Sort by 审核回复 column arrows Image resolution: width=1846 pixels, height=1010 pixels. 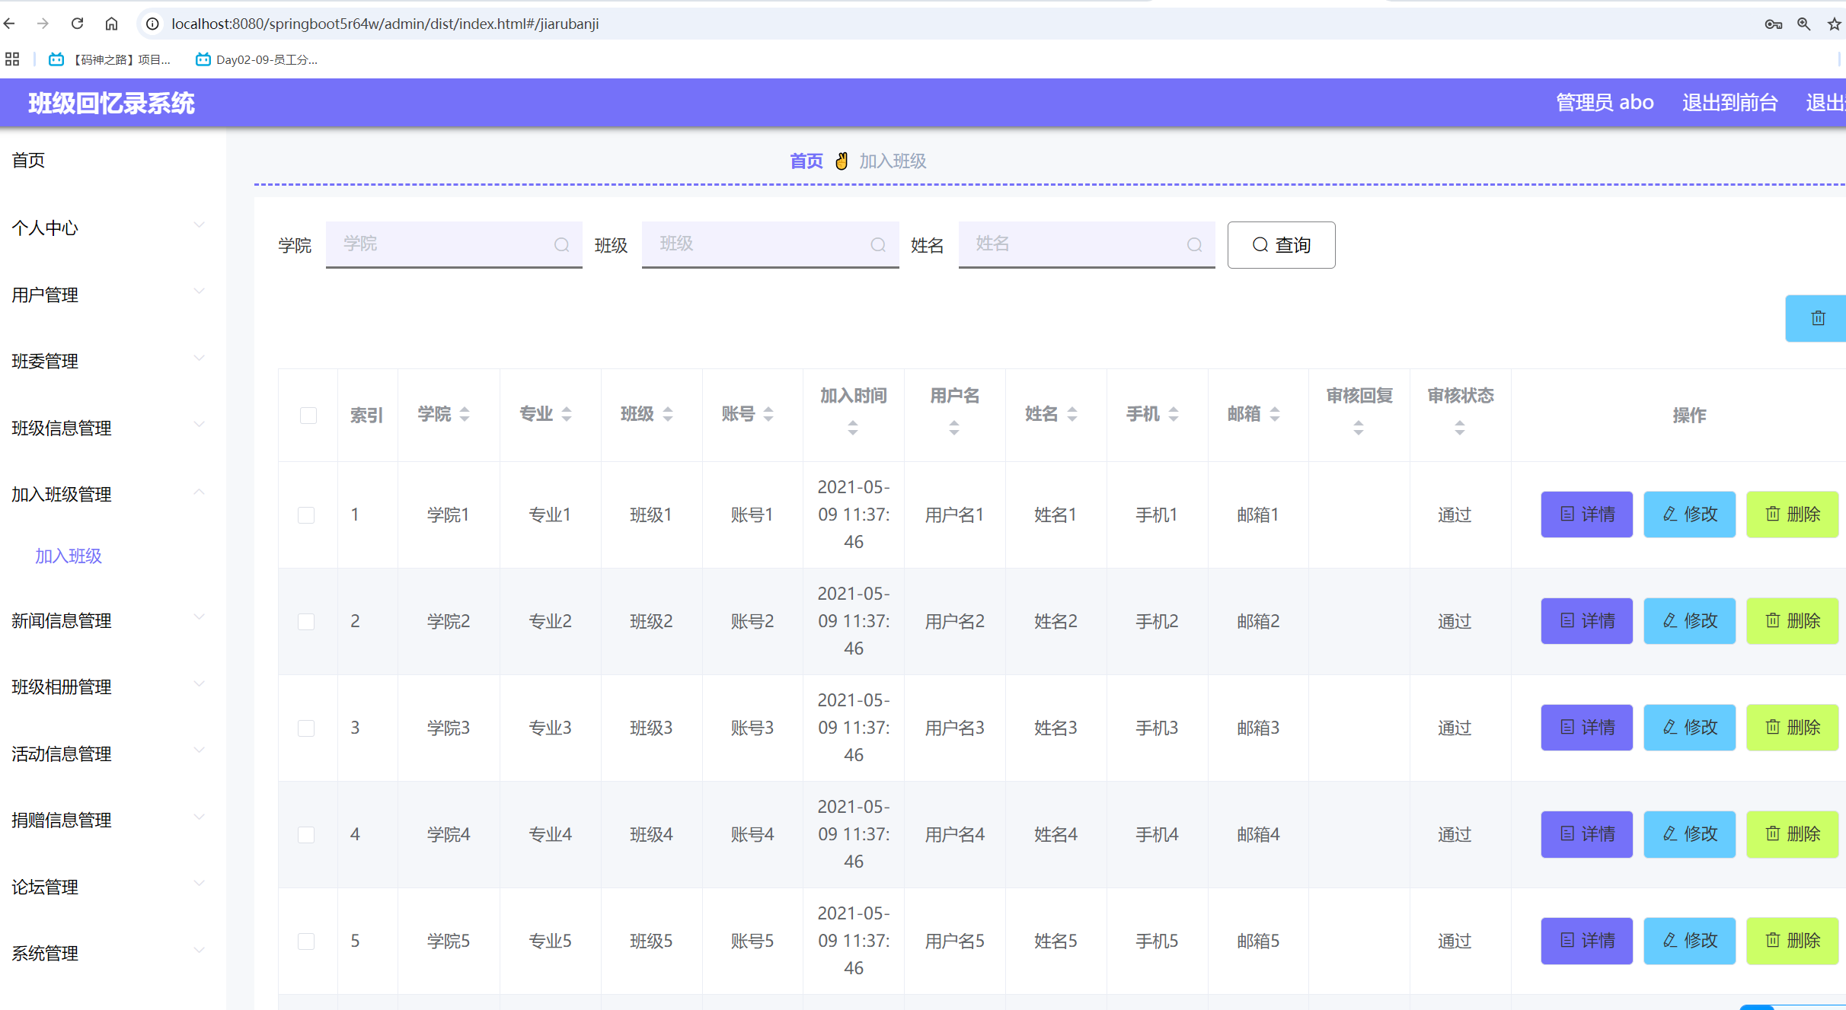tap(1359, 428)
